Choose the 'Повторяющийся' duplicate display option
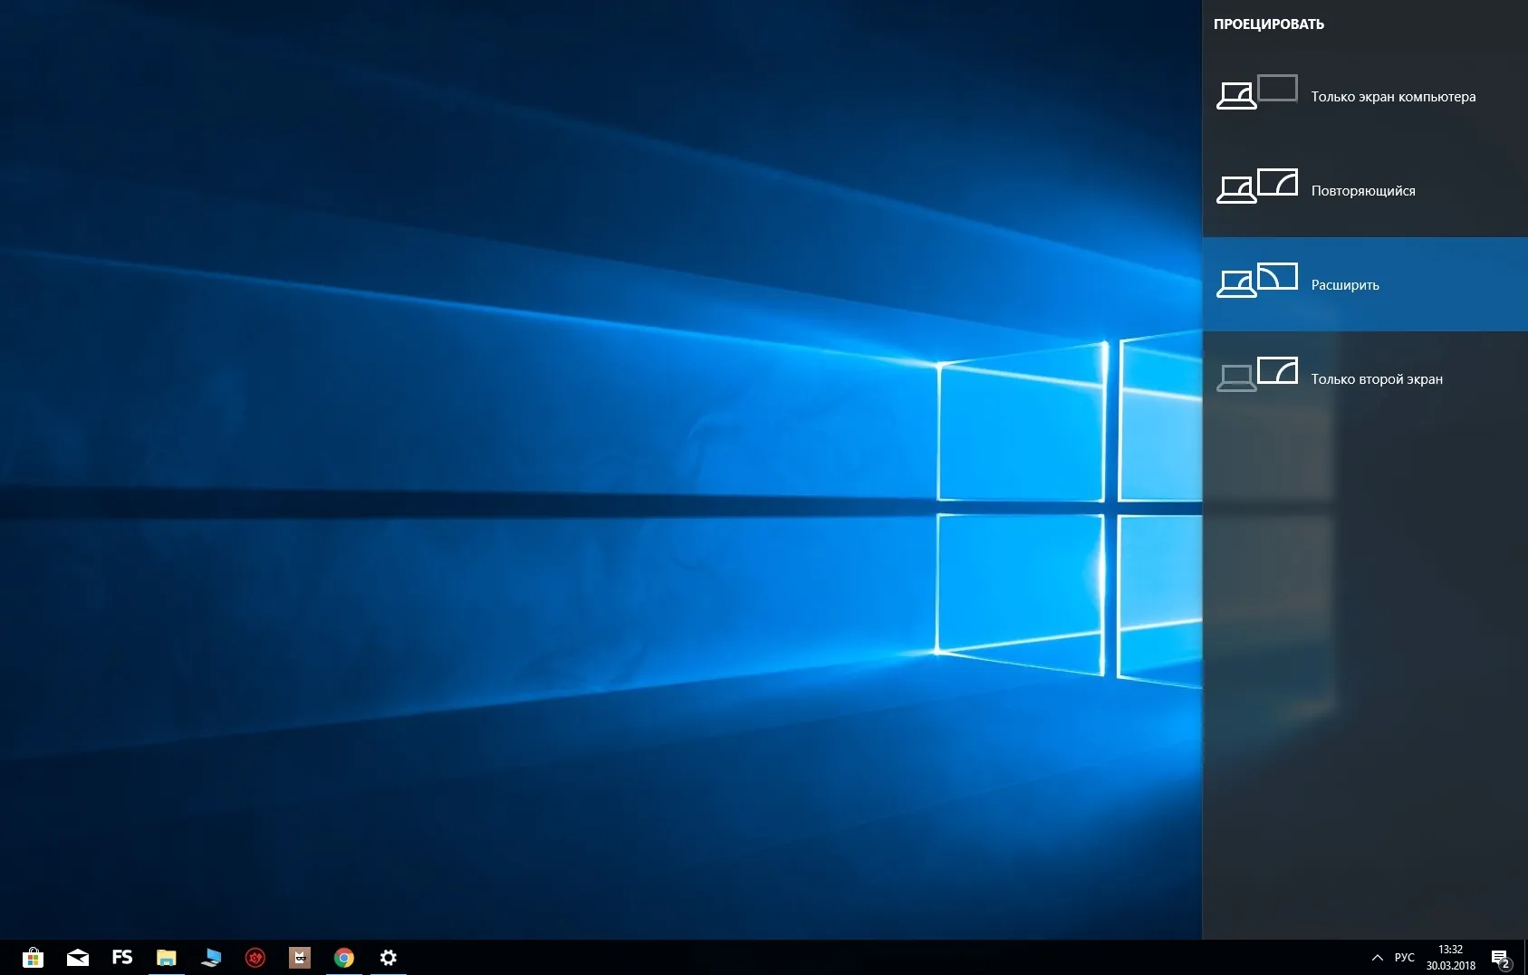The width and height of the screenshot is (1528, 975). coord(1365,190)
